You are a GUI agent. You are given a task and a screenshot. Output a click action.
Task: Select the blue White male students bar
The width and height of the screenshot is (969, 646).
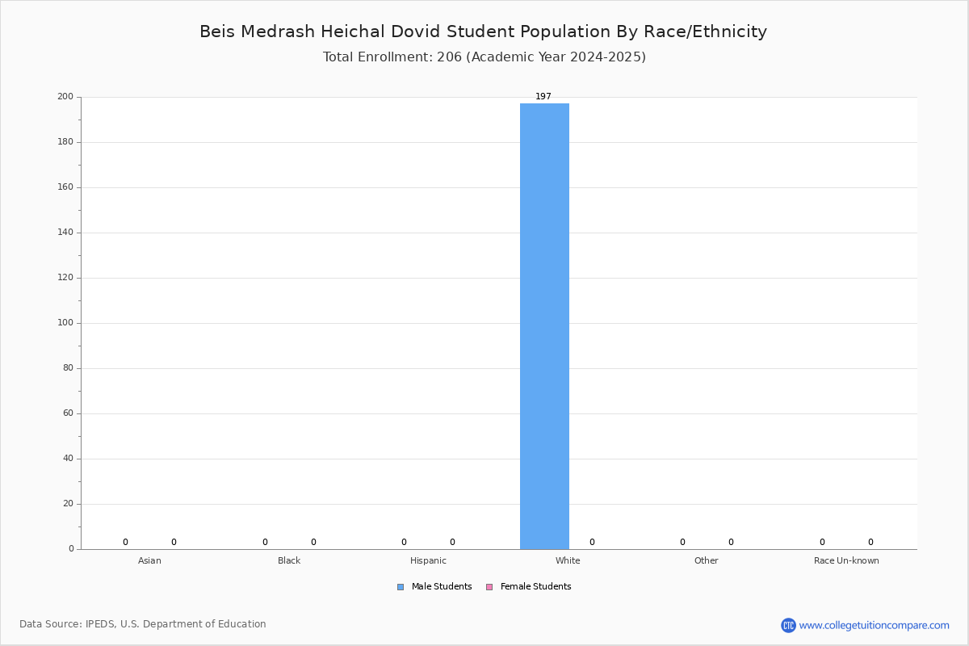544,326
